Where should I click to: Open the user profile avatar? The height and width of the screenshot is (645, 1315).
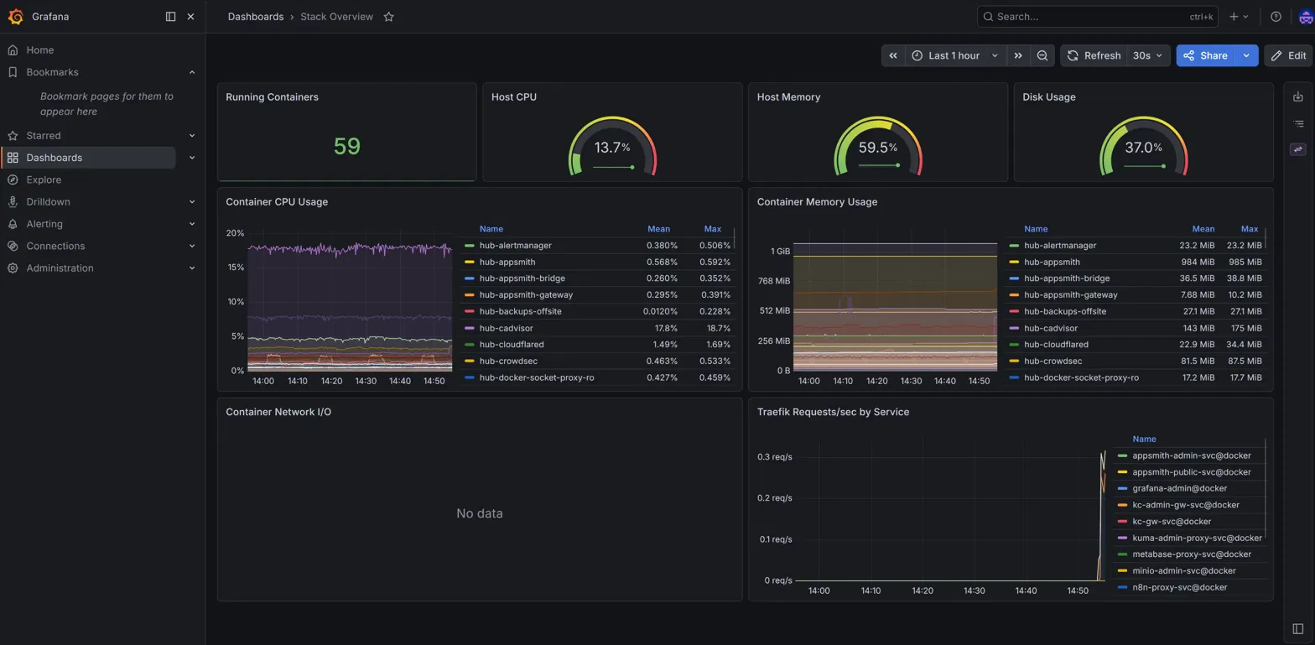tap(1305, 16)
